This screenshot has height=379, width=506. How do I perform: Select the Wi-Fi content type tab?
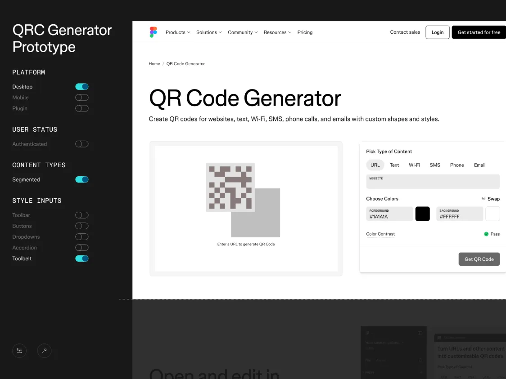(x=414, y=165)
